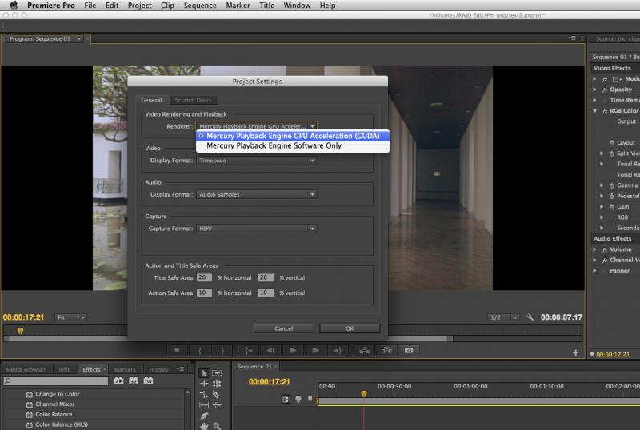Select the Selection arrow tool
Screen dimensions: 640x430
pyautogui.click(x=205, y=373)
